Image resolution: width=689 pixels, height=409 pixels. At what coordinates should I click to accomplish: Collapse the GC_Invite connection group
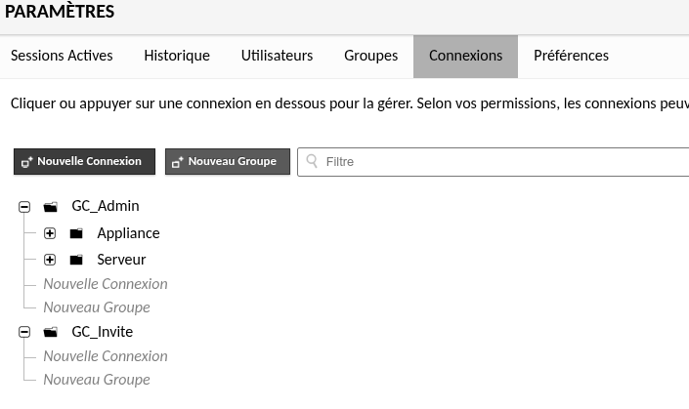click(x=24, y=333)
